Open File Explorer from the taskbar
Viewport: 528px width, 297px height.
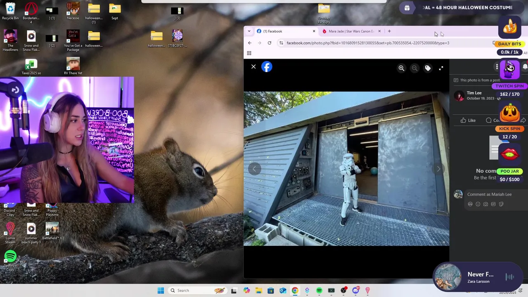point(259,290)
